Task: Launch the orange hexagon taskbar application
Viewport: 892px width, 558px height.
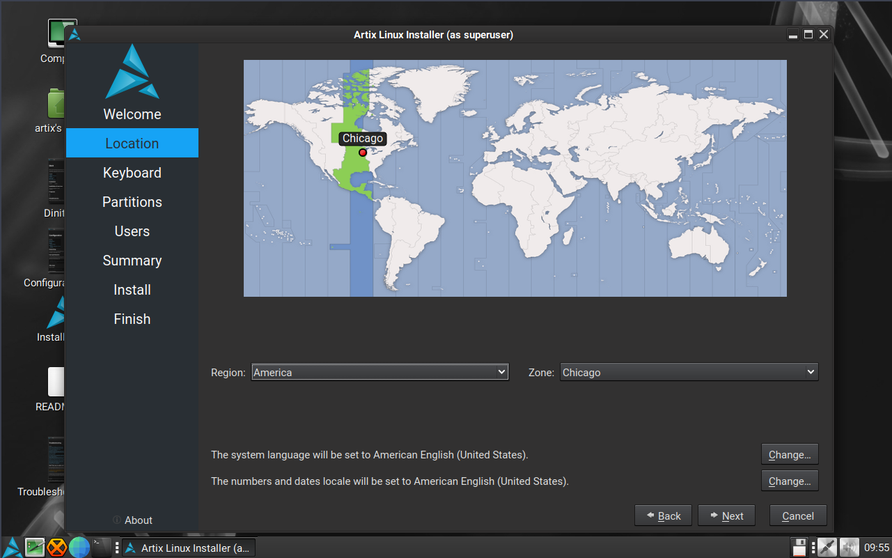Action: [57, 548]
